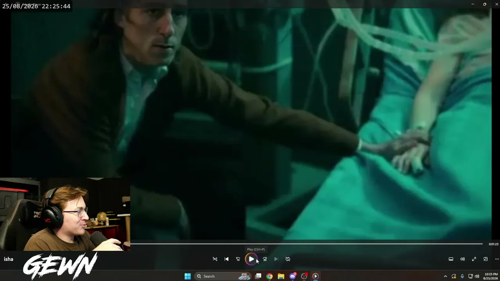Click the Media Player taskbar icon
Screen dimensions: 500x281
(316, 276)
